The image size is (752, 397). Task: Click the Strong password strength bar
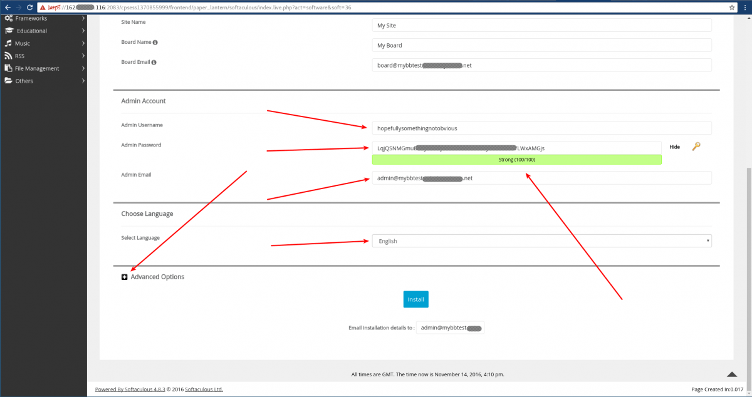click(516, 159)
